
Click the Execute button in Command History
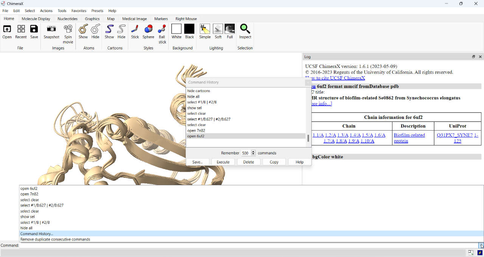(x=223, y=162)
